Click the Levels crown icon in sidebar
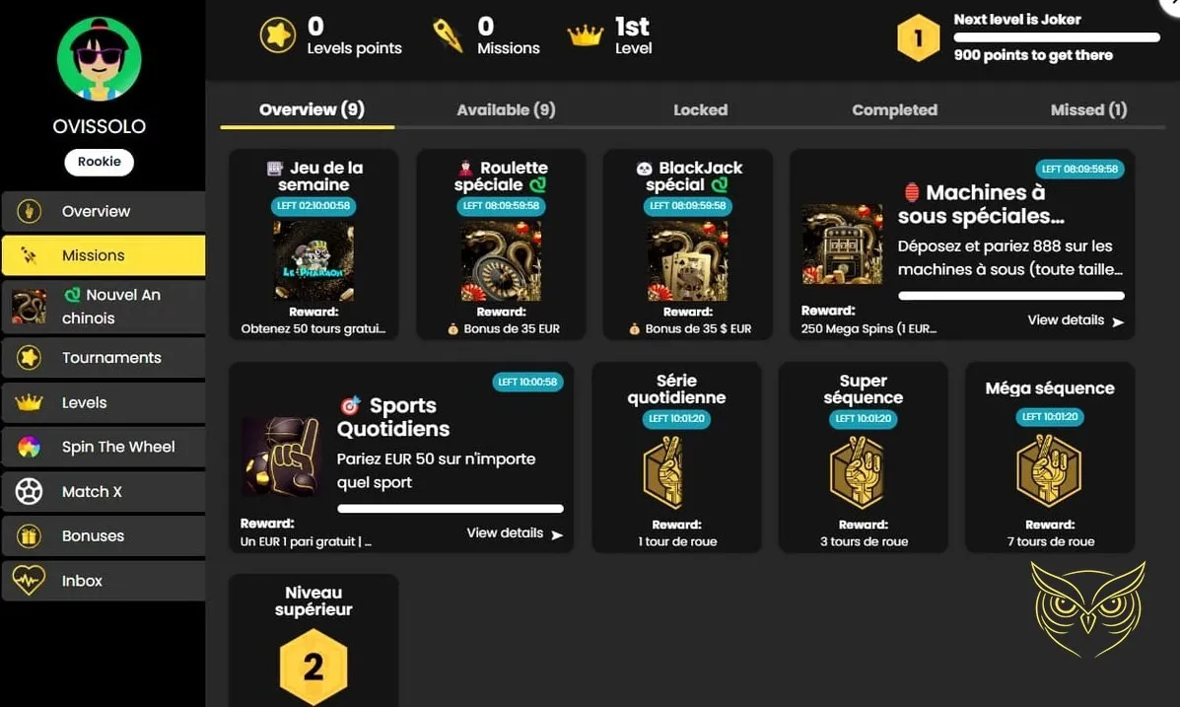 click(29, 403)
